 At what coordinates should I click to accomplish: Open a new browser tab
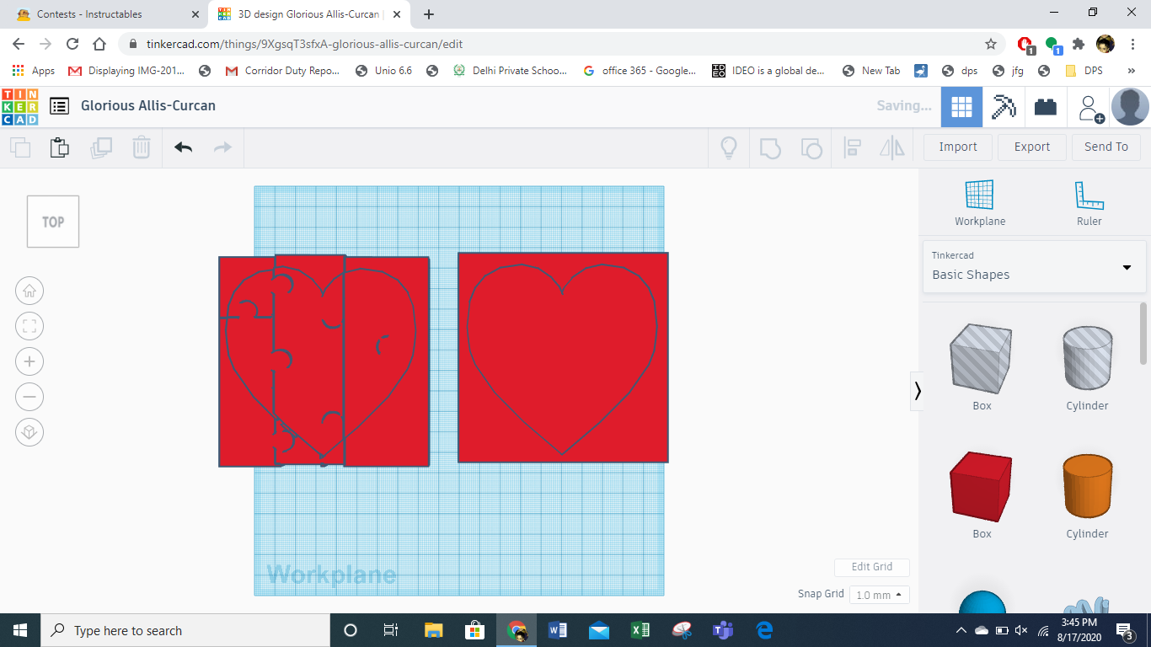(x=429, y=14)
